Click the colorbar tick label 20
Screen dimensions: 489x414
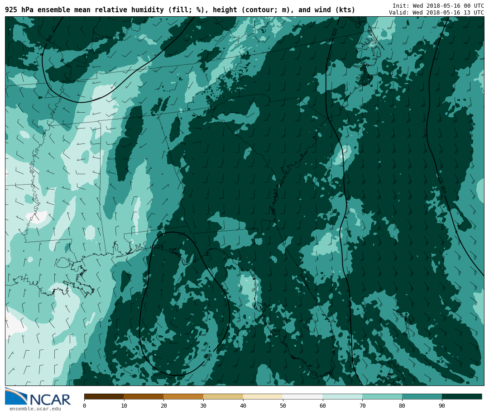tap(164, 405)
